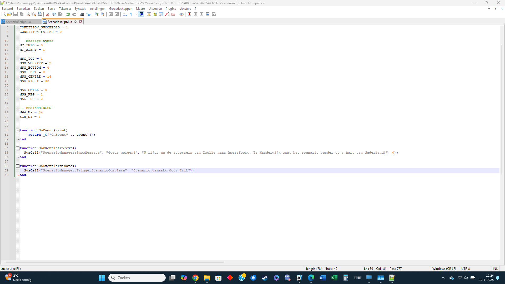Play back recorded macro
Viewport: 505px width, 284px height.
click(201, 14)
